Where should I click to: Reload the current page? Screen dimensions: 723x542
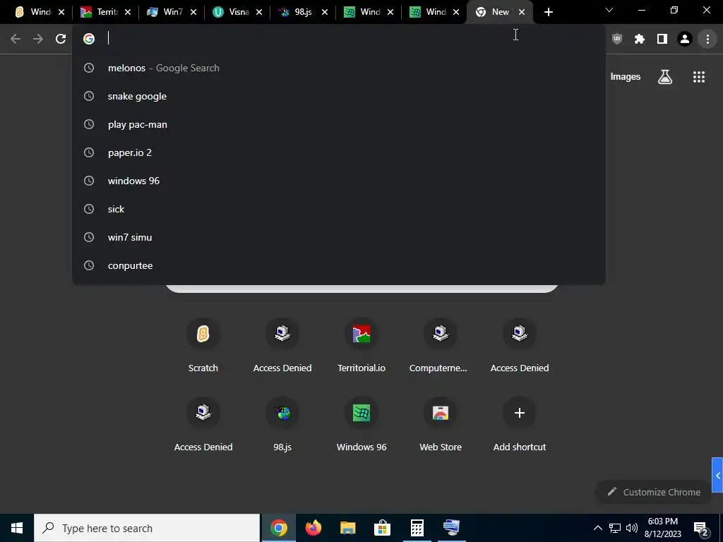coord(61,39)
